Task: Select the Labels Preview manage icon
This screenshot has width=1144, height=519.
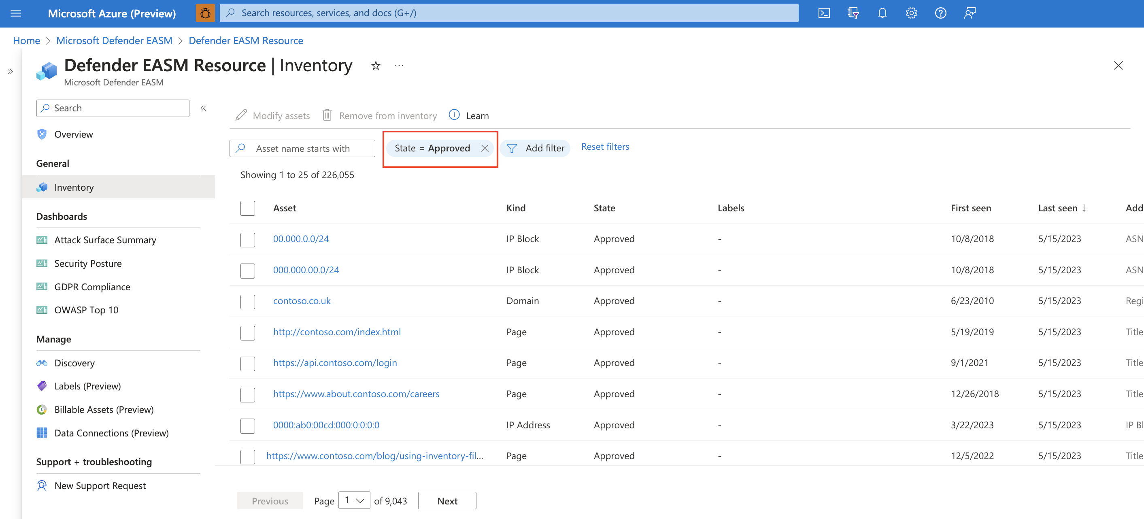Action: point(42,385)
